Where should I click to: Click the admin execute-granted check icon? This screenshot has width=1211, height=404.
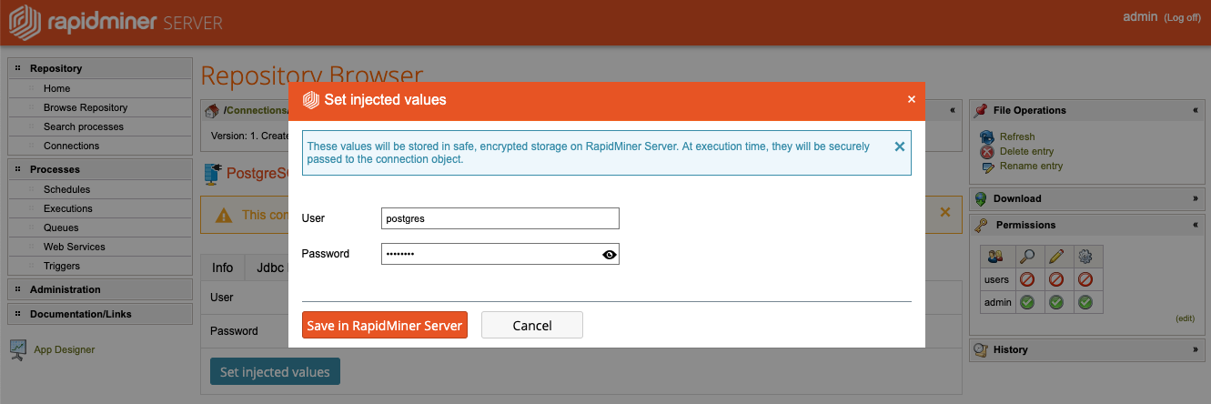(x=1085, y=302)
